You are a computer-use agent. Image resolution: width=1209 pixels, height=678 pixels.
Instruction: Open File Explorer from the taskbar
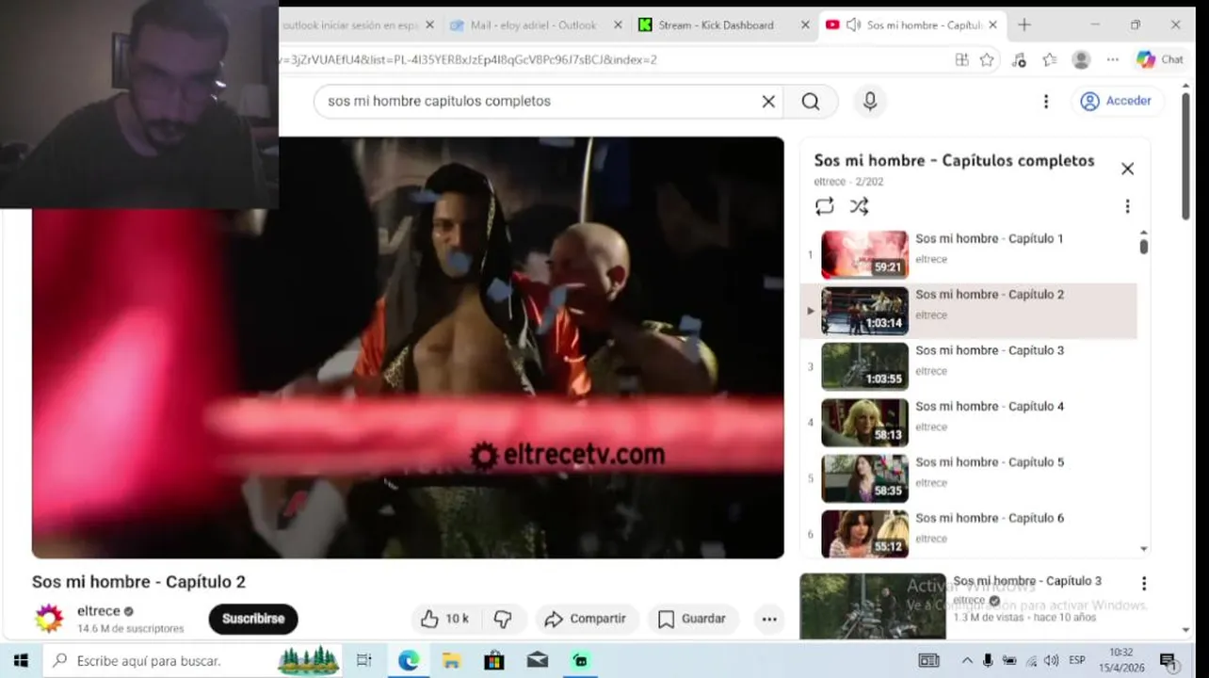coord(451,661)
